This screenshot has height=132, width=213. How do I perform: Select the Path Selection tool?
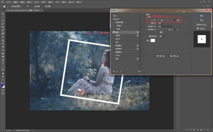(3, 67)
